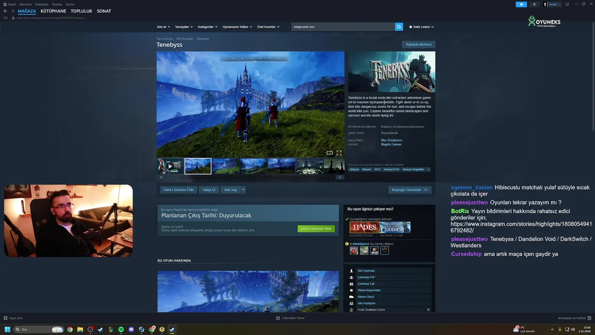The height and width of the screenshot is (335, 595).
Task: Toggle screenshot theater mode icon
Action: [330, 153]
